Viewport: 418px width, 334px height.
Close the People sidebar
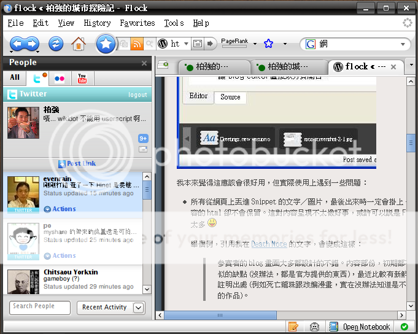coord(144,63)
